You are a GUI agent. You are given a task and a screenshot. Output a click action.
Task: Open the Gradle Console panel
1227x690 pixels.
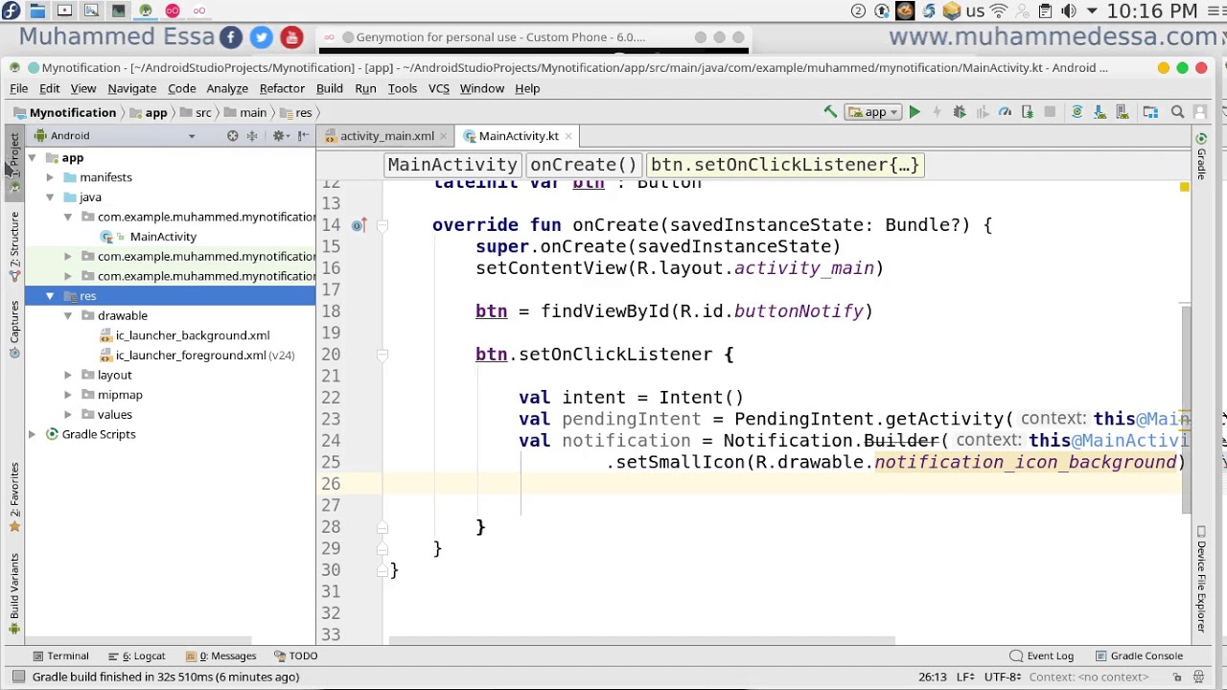(1139, 656)
